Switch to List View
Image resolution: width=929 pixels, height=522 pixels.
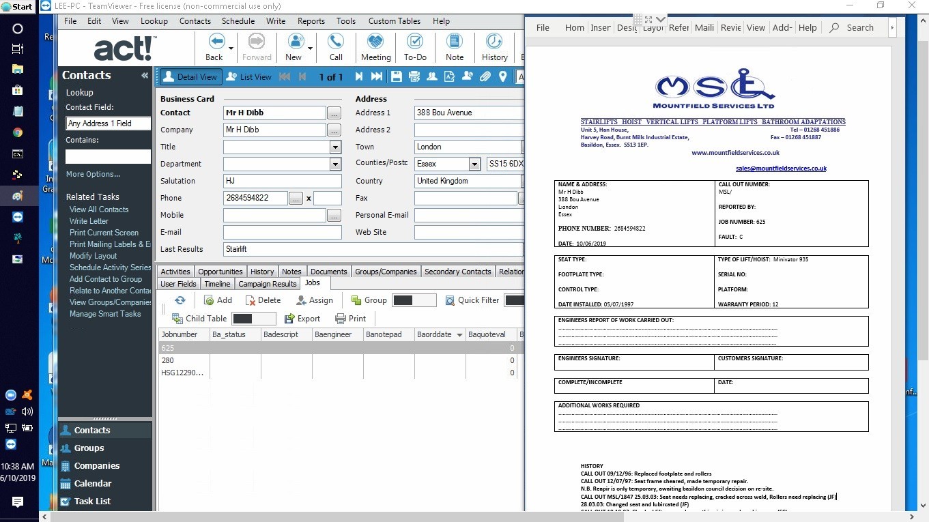[248, 77]
